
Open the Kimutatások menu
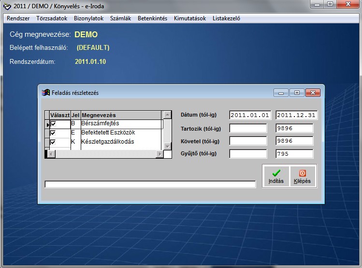(190, 18)
